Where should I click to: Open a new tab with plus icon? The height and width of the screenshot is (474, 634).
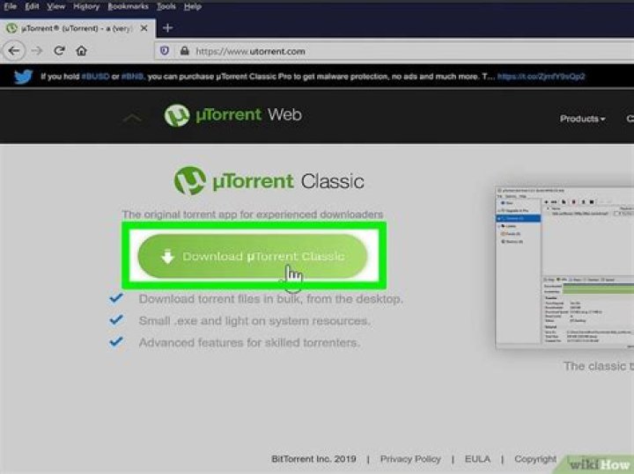coord(168,27)
